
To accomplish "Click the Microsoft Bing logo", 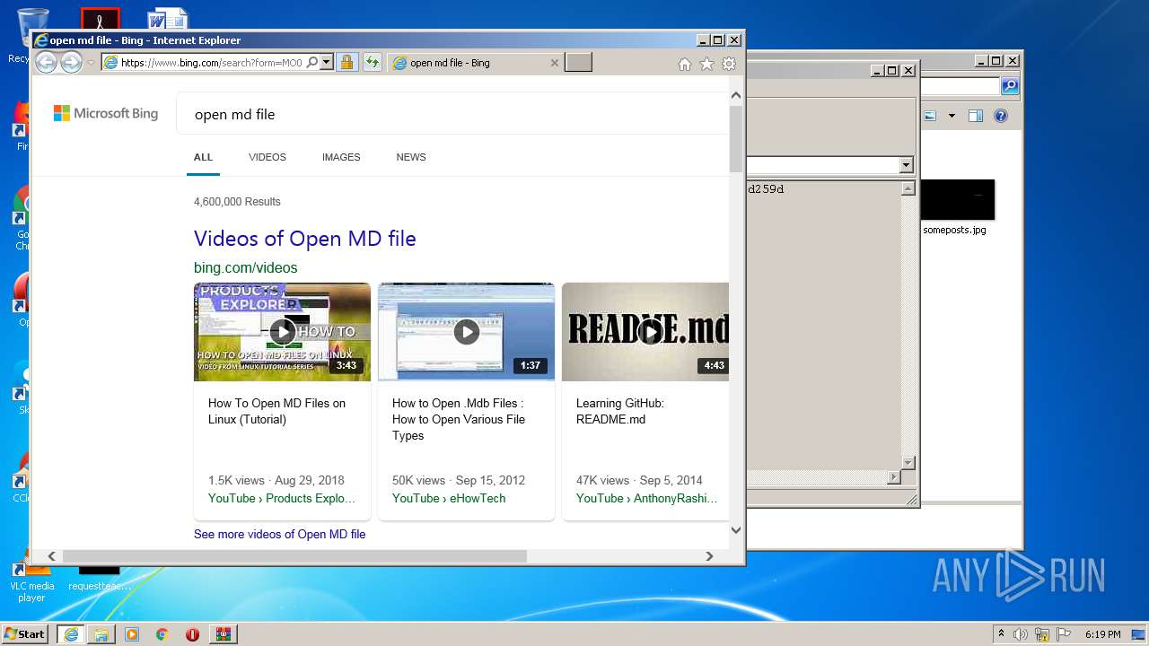I will coord(106,113).
